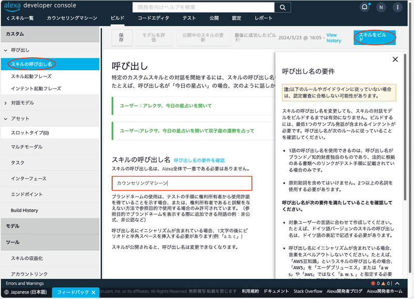Open the notifications bell icon
Viewport: 414px width, 299px height.
click(365, 7)
